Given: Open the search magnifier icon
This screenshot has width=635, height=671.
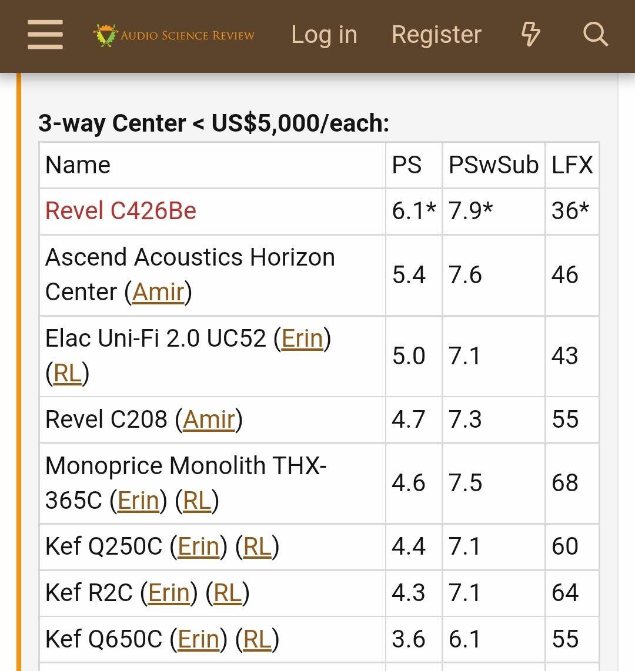Looking at the screenshot, I should [x=595, y=35].
